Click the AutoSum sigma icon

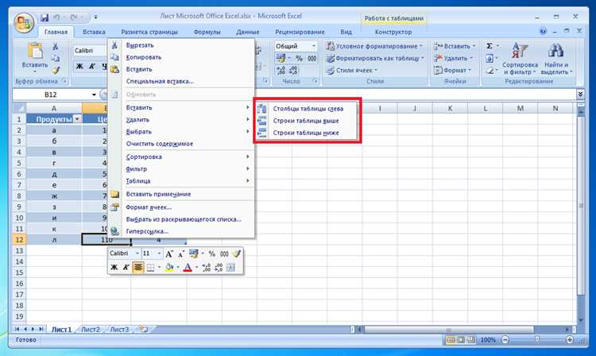tap(490, 46)
